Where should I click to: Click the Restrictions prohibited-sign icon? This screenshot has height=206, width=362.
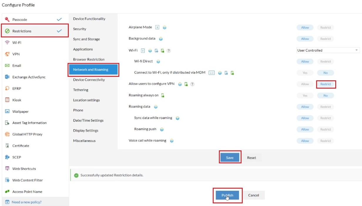pos(7,31)
